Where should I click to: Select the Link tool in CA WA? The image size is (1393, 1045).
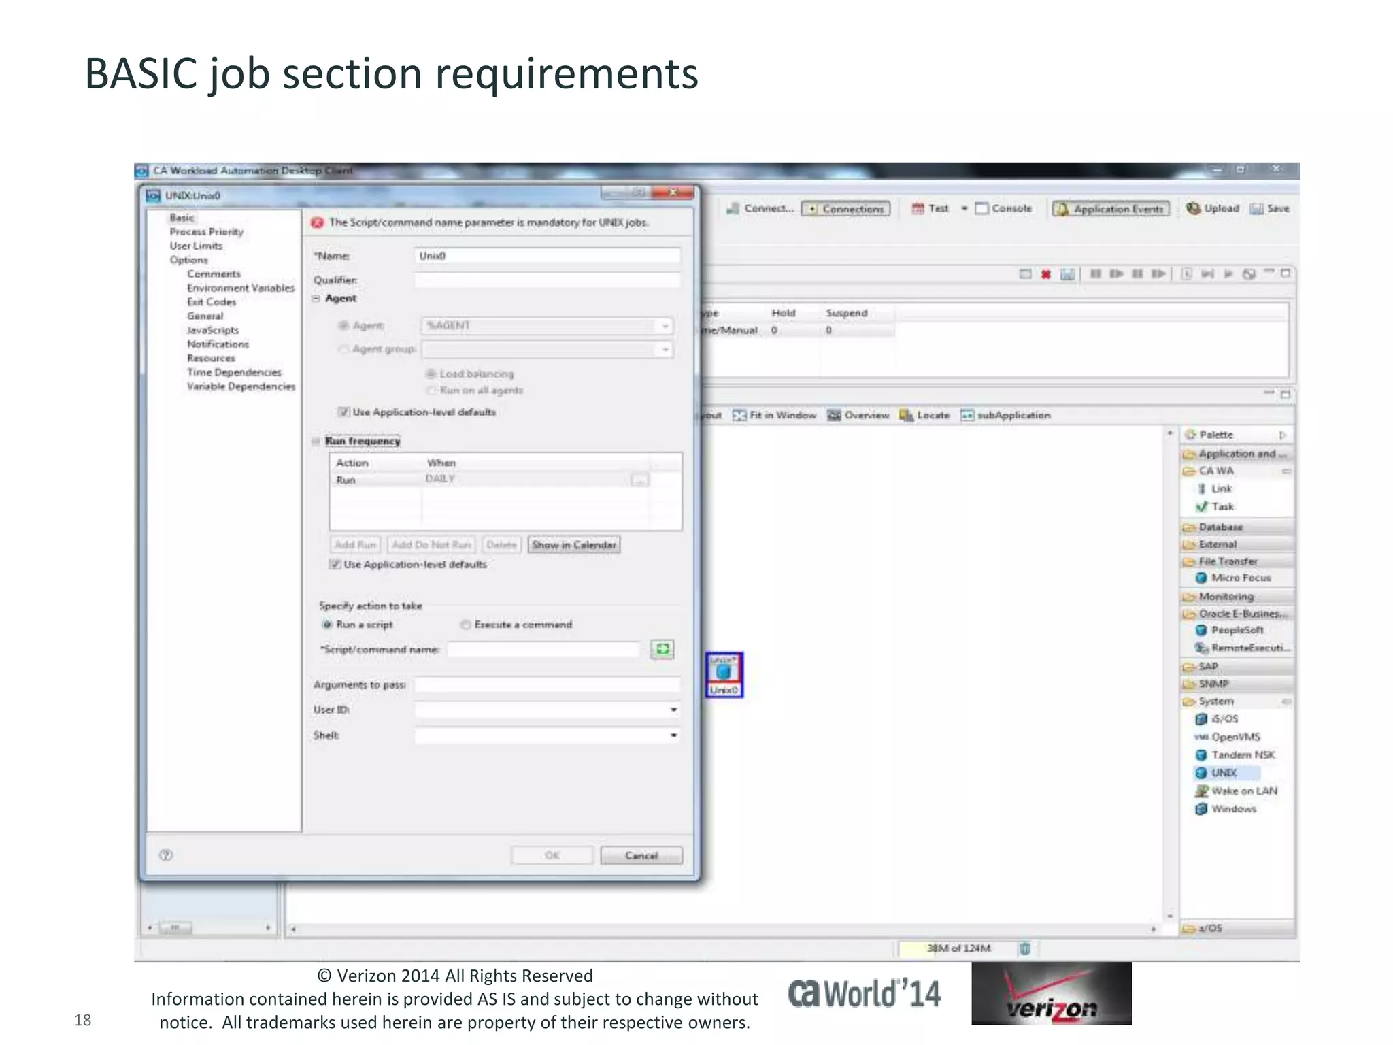pyautogui.click(x=1201, y=488)
